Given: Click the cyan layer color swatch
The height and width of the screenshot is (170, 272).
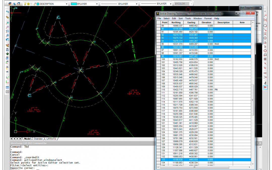Looking at the screenshot, I should click(x=38, y=4).
